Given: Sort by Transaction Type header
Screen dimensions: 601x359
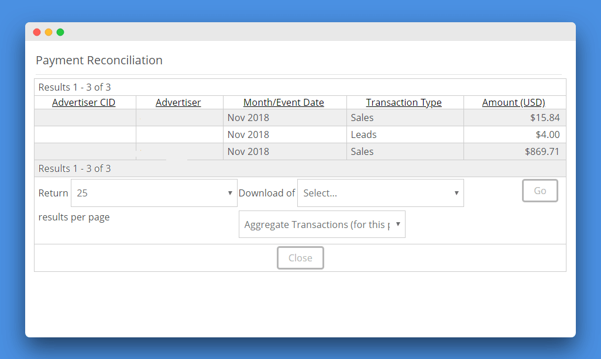Looking at the screenshot, I should (x=404, y=102).
